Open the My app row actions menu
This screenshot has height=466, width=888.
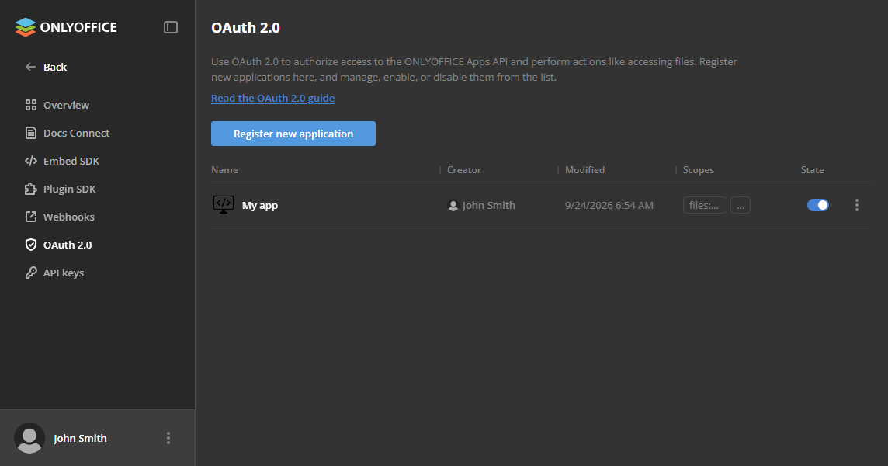point(856,205)
